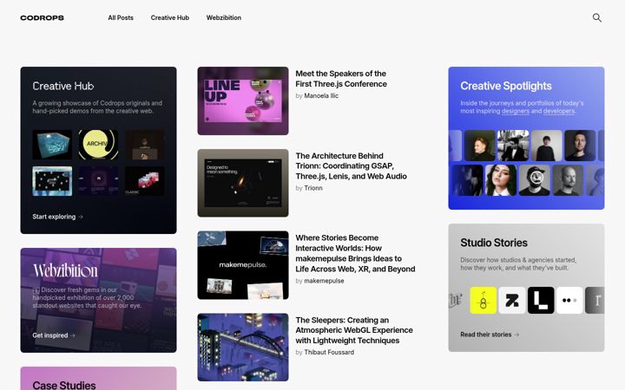
Task: Open smiley-face mask portrait in Spotlights
Action: (x=535, y=180)
